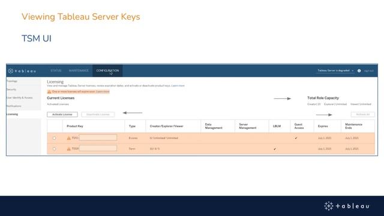The width and height of the screenshot is (384, 216).
Task: Click the 0/Unlimited/Unlimited capacity cell
Action: [164, 138]
